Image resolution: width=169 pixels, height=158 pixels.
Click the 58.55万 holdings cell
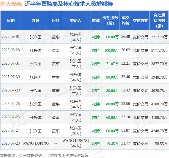[161, 144]
